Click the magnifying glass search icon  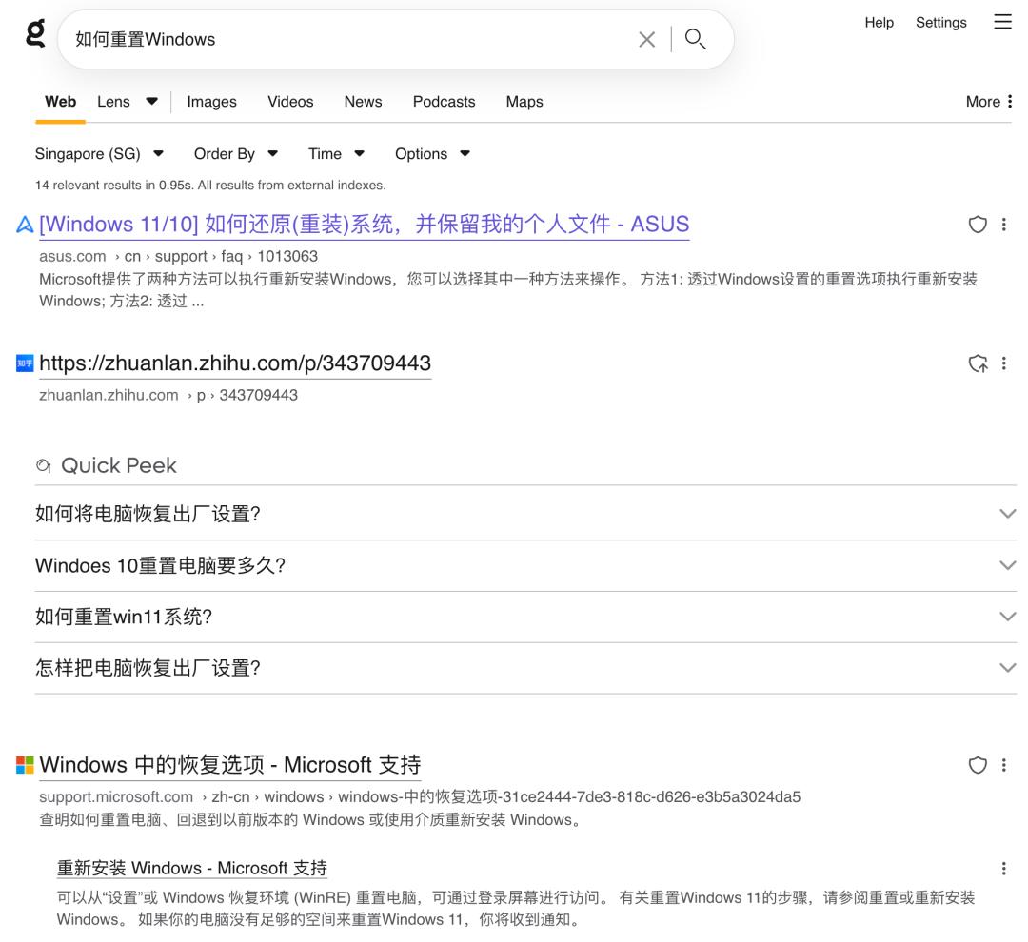(696, 39)
